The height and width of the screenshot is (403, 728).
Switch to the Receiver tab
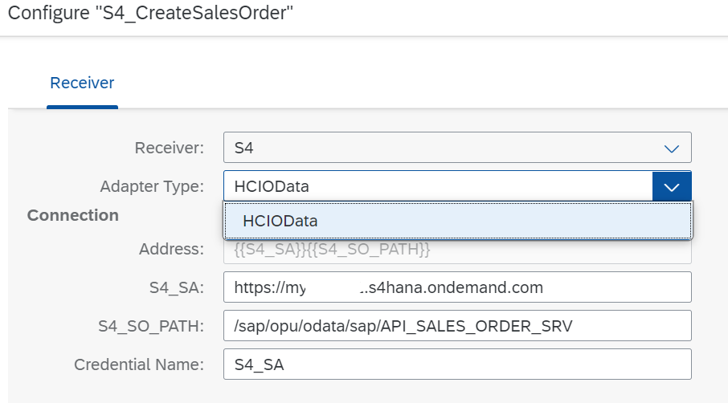click(82, 83)
